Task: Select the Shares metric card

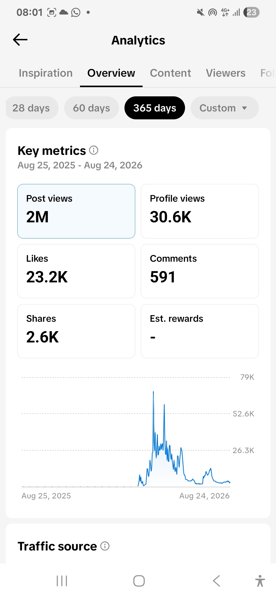Action: (x=76, y=331)
